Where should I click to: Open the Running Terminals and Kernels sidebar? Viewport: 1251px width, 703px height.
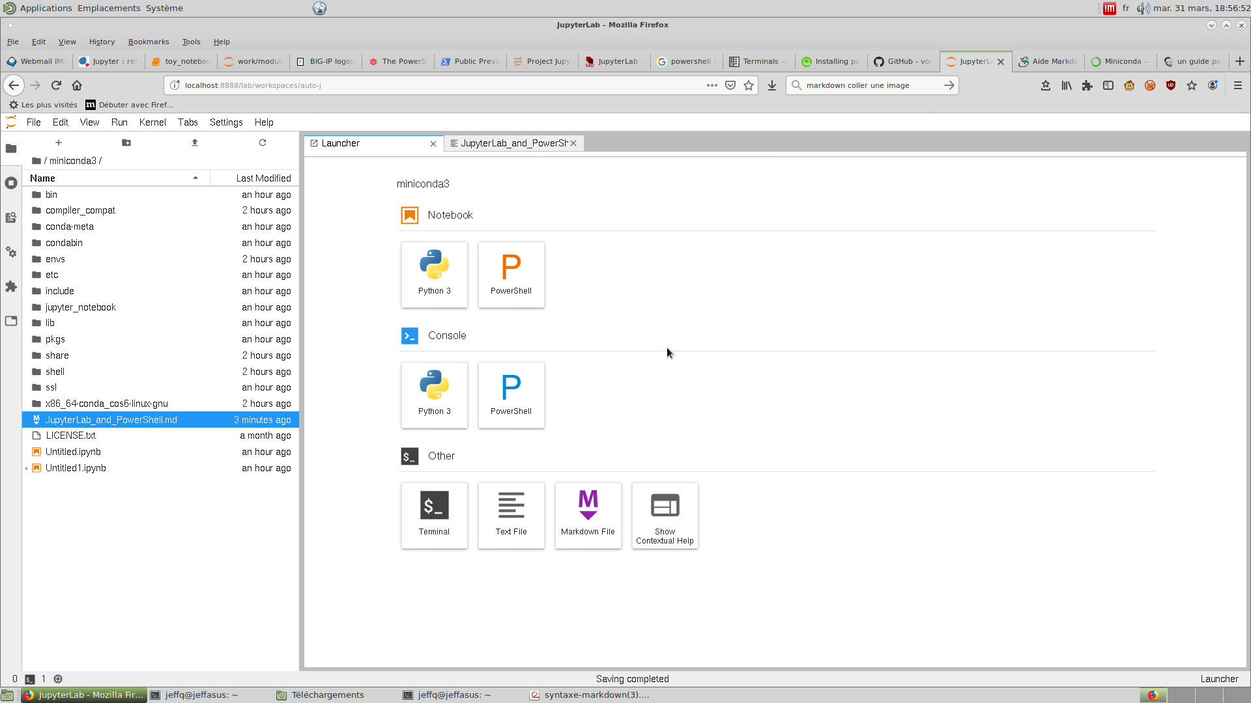11,184
